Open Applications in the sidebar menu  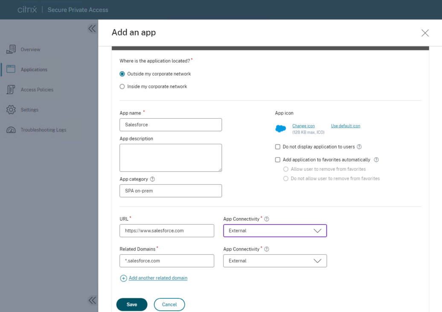point(34,70)
